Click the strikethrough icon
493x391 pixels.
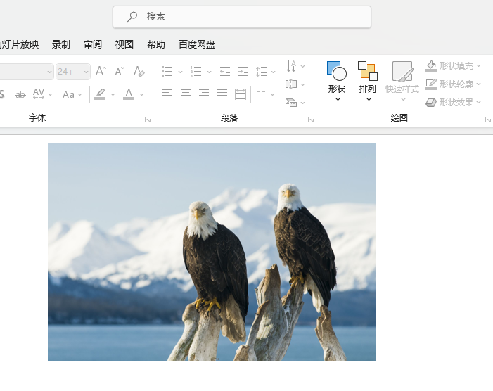coord(20,94)
